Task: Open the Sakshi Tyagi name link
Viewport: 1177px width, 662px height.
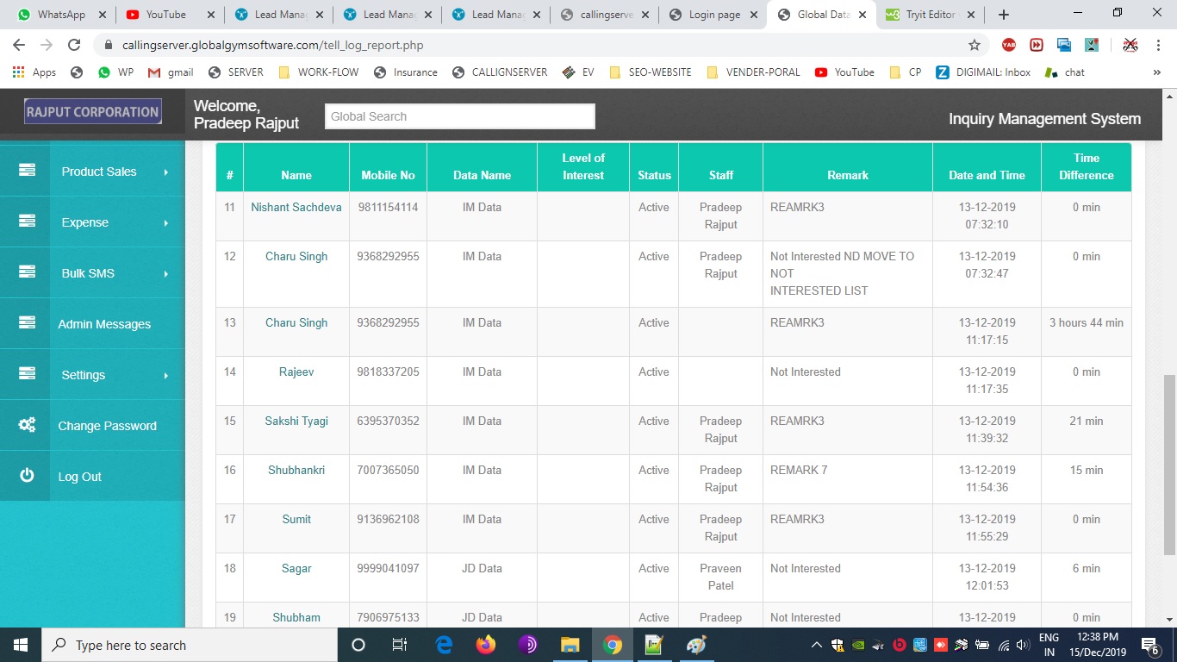Action: [x=296, y=421]
